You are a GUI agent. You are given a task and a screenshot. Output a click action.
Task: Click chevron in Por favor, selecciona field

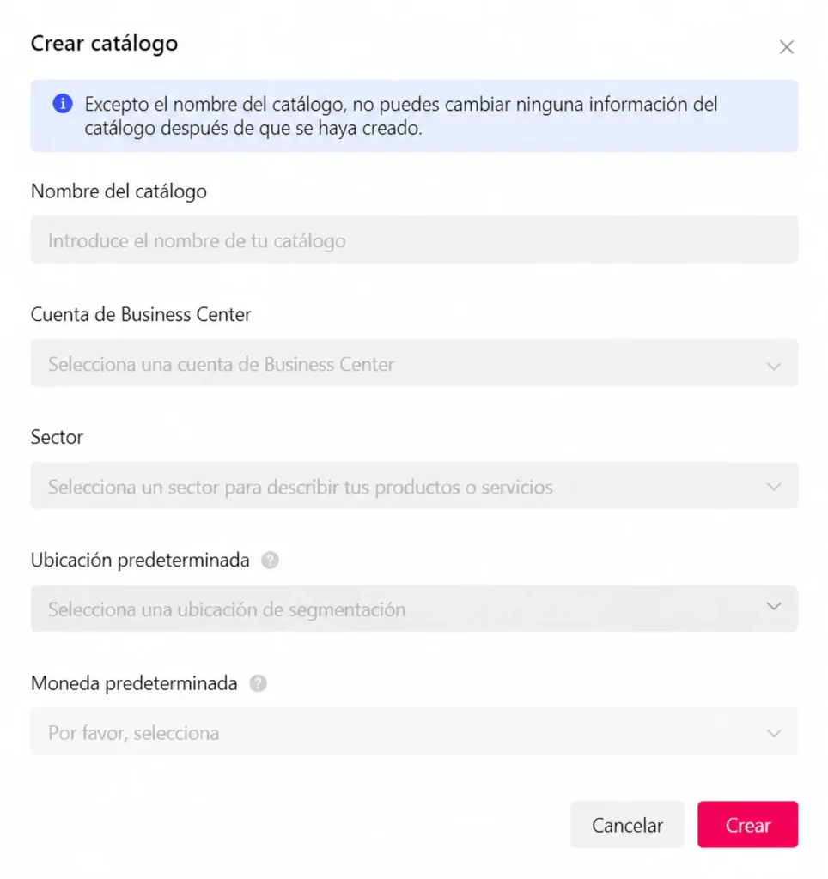(x=774, y=733)
